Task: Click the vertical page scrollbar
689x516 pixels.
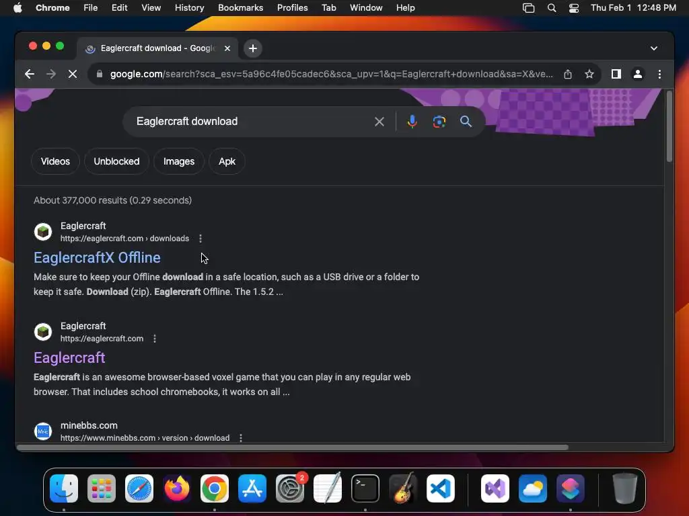Action: pyautogui.click(x=669, y=127)
